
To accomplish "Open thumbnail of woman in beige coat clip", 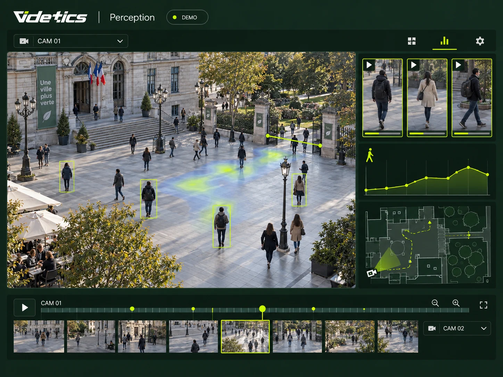I will coord(427,98).
